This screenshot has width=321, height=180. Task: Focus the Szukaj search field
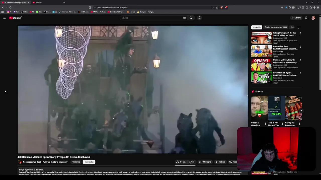pyautogui.click(x=152, y=18)
